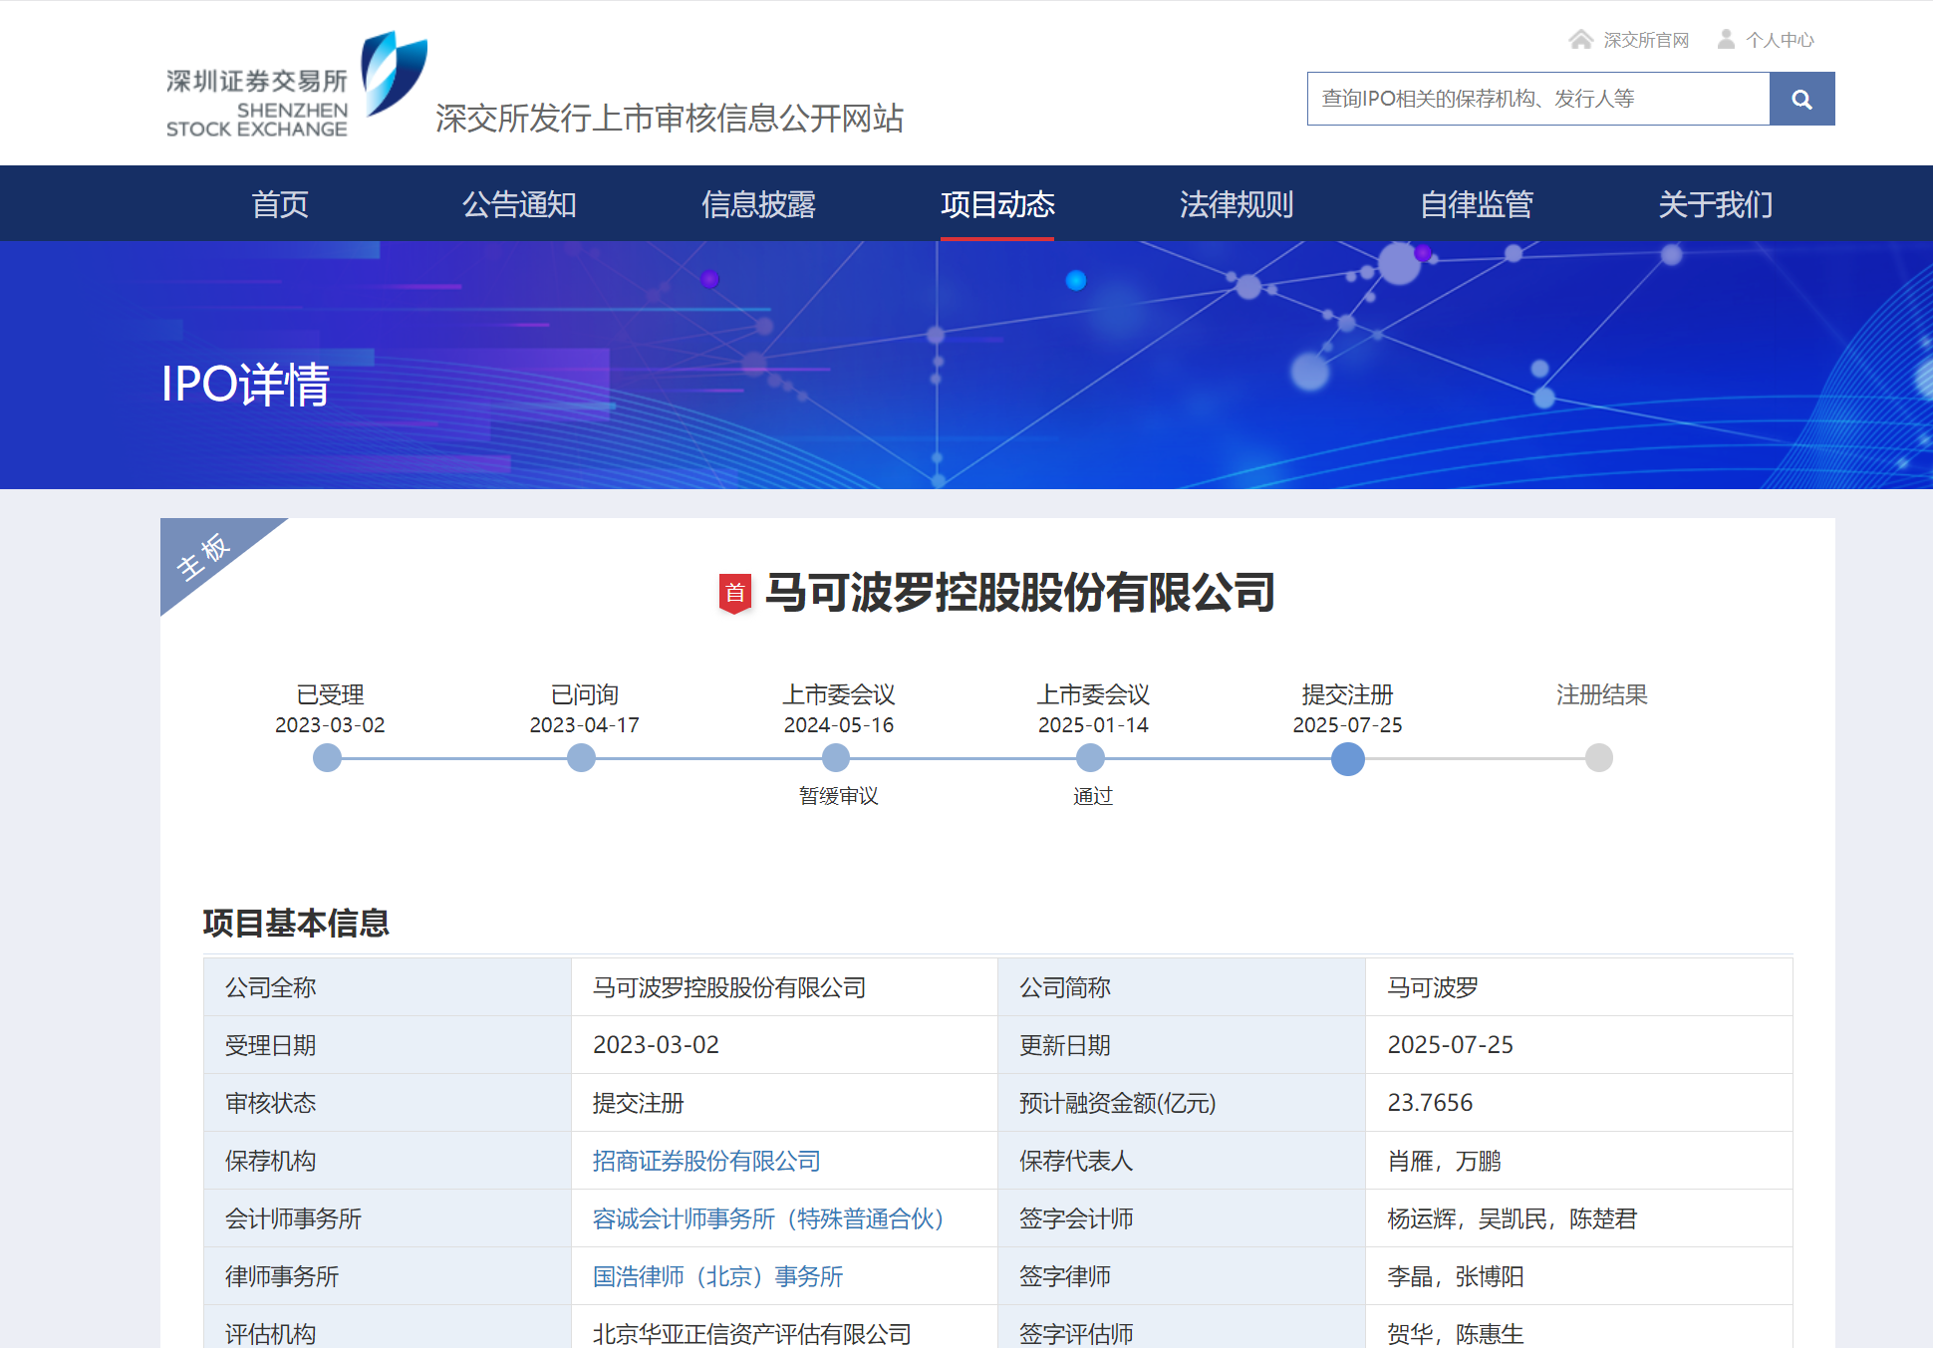This screenshot has height=1348, width=1933.
Task: Switch to 公告通知 section
Action: pos(519,203)
